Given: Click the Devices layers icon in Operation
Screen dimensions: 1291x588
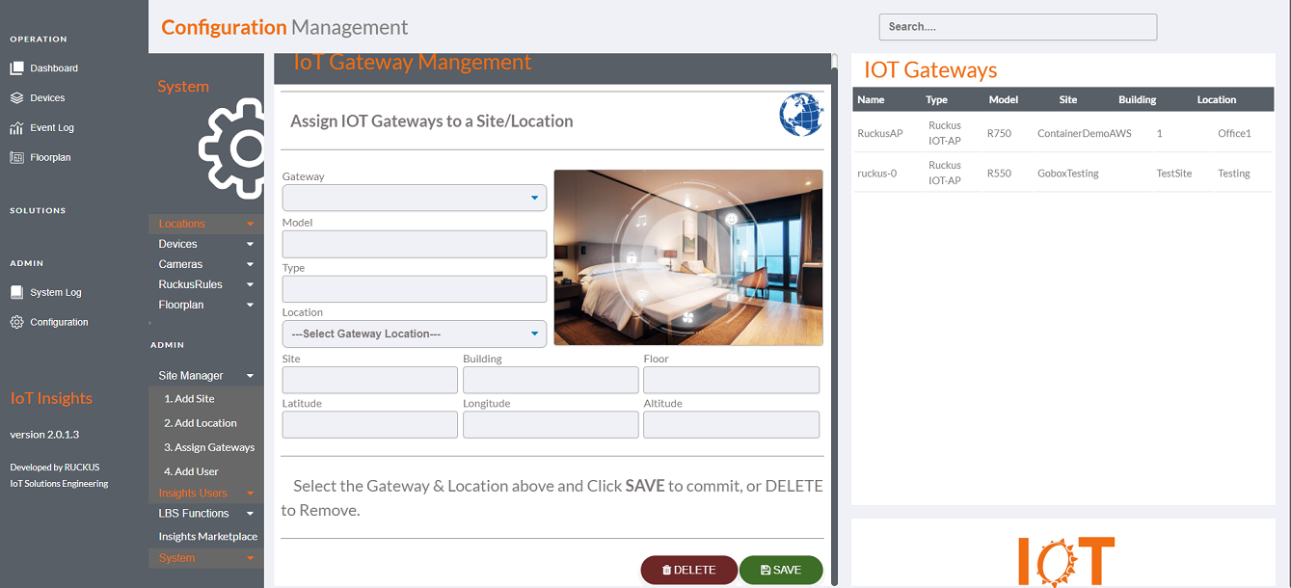Looking at the screenshot, I should [x=16, y=98].
